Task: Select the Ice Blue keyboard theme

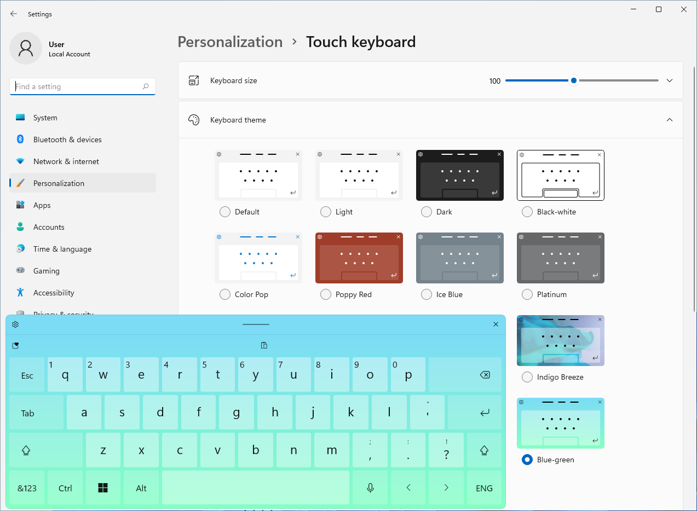Action: 427,294
